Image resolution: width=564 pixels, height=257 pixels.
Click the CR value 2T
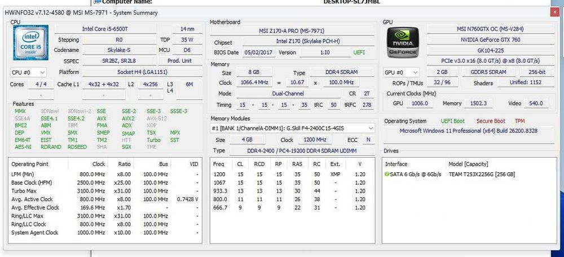point(367,94)
